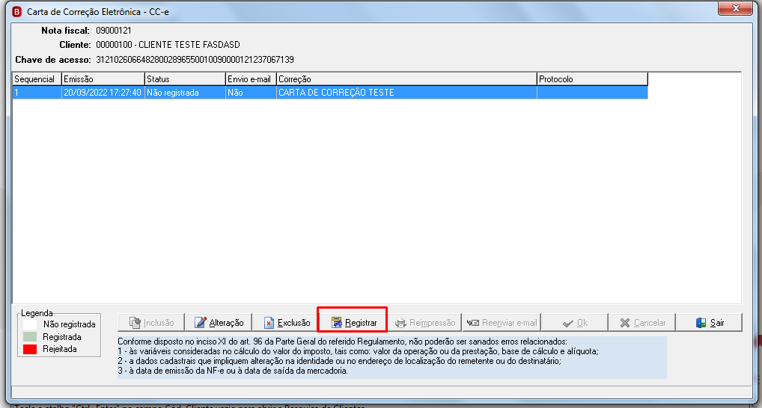Select the white Não registrada legend swatch

[x=30, y=324]
